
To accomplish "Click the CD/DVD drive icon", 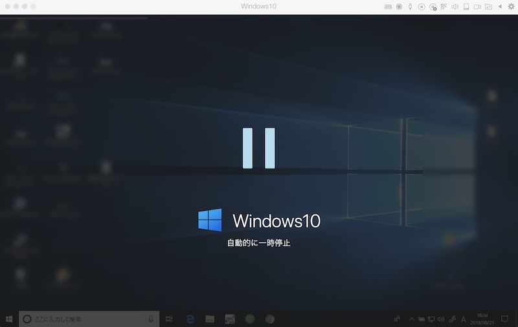I will (422, 6).
